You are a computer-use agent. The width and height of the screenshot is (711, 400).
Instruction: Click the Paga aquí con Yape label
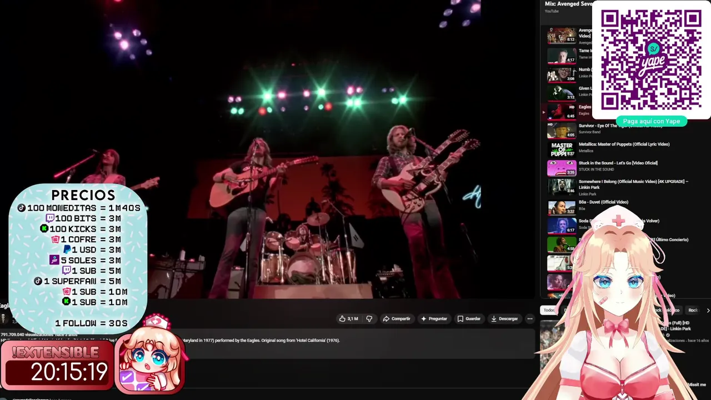(651, 121)
